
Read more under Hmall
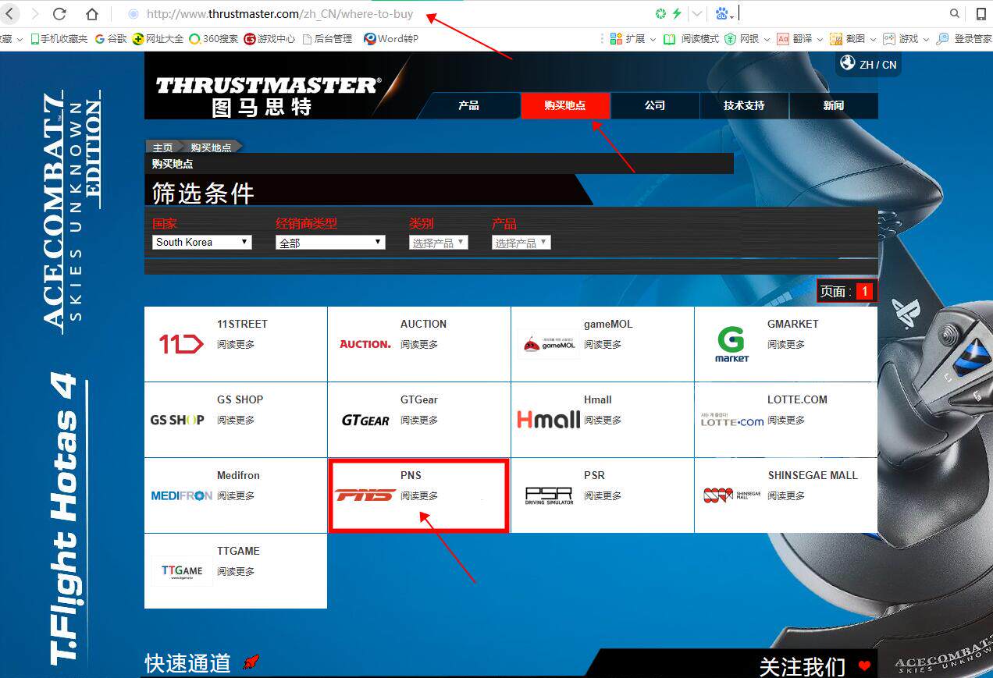click(603, 420)
